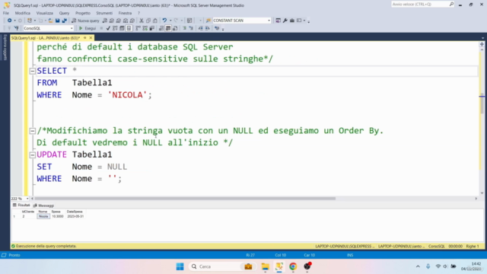Click the editor vertical scrollbar thumb
Image resolution: width=487 pixels, height=274 pixels.
pos(482,104)
